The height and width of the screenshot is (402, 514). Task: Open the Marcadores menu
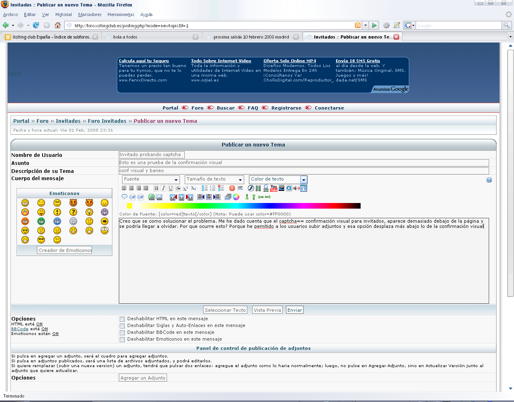click(90, 14)
